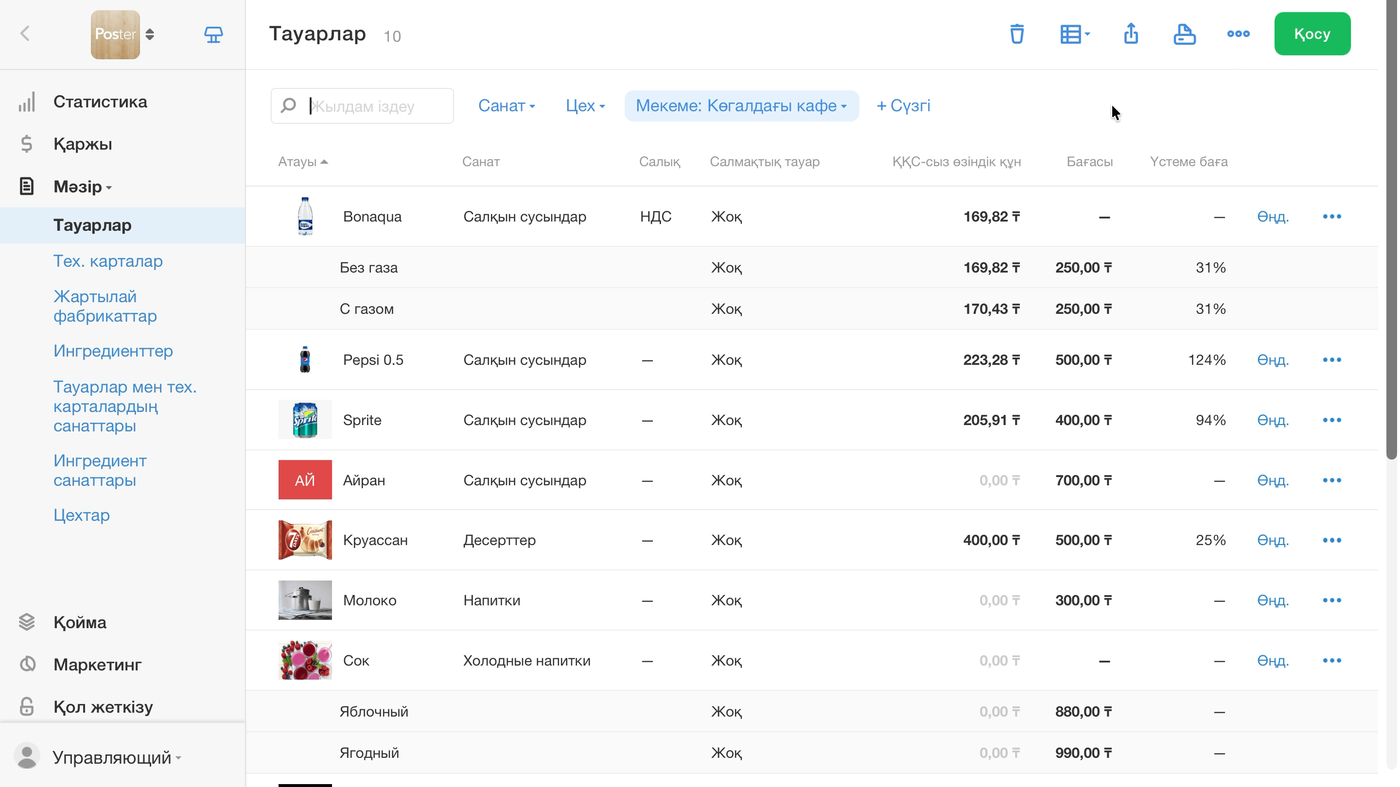This screenshot has height=787, width=1400.
Task: Open the Мекеме: Көгалдағы кафе dropdown
Action: pyautogui.click(x=741, y=106)
